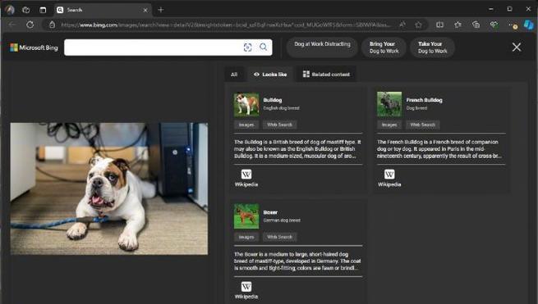The height and width of the screenshot is (304, 538).
Task: Click the browser address bar URL
Action: (x=225, y=25)
